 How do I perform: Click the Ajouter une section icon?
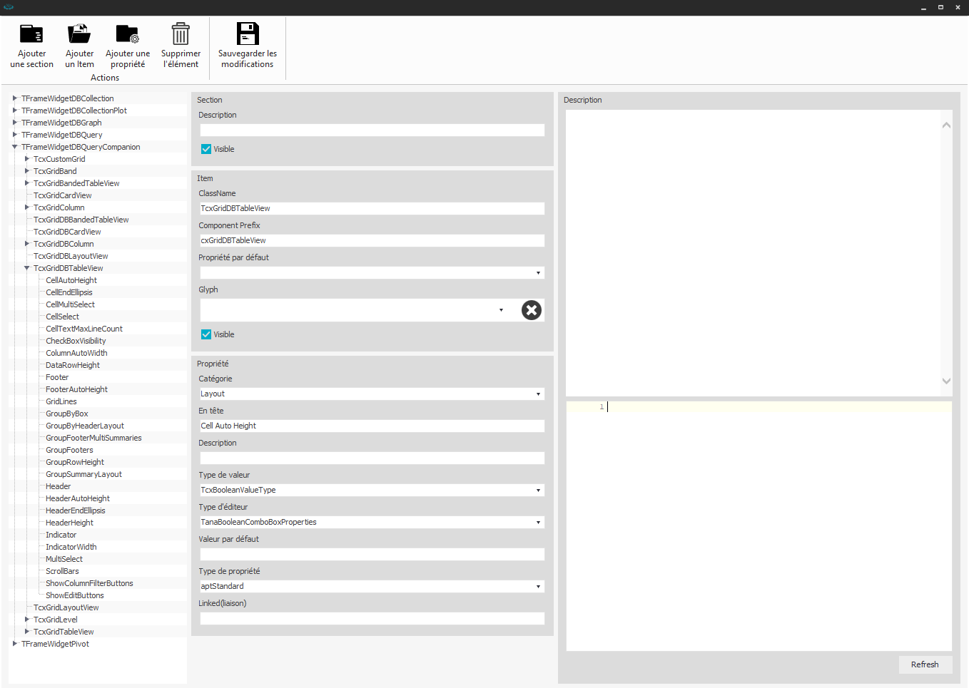pos(31,34)
